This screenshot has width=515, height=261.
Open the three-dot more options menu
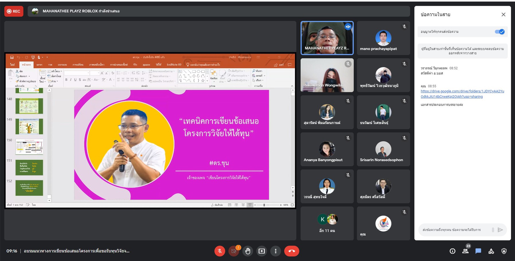click(x=275, y=251)
